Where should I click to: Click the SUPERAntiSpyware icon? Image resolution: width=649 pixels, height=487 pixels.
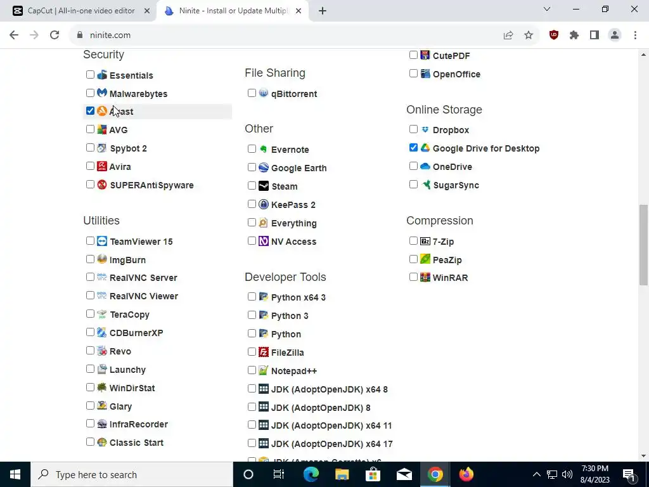point(102,185)
